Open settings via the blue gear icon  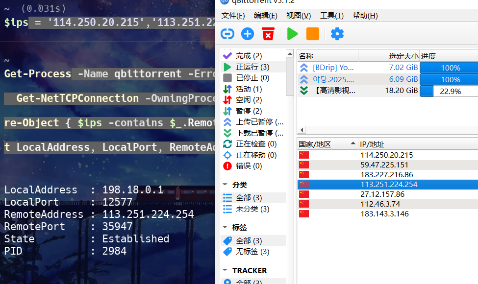tap(337, 34)
